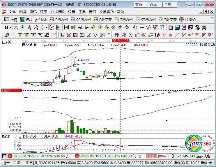This screenshot has width=216, height=167.
Task: Open the 公式选股 menu
Action: pos(58,12)
